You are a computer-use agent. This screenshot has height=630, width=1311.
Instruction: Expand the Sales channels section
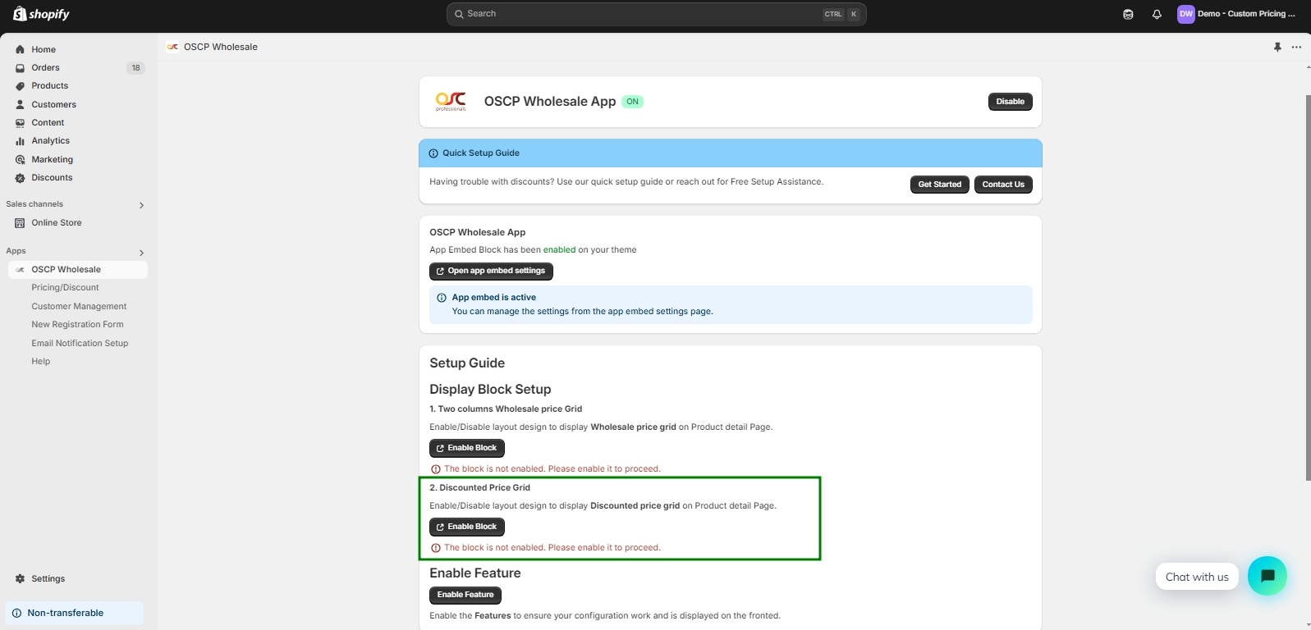point(141,205)
